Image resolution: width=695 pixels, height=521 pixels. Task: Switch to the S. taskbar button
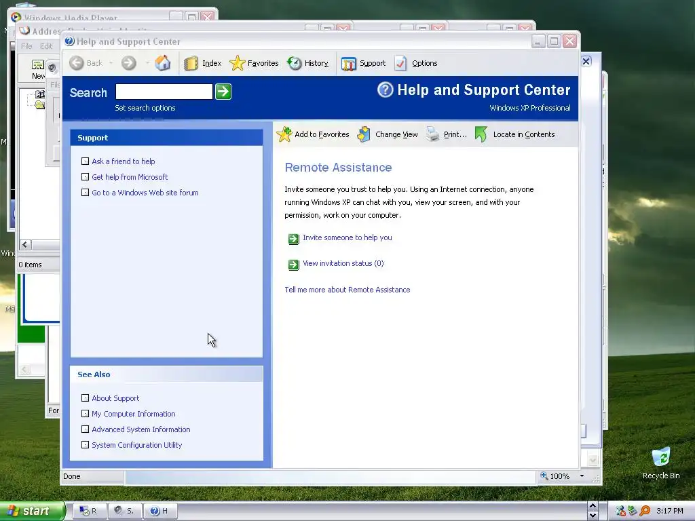click(126, 511)
